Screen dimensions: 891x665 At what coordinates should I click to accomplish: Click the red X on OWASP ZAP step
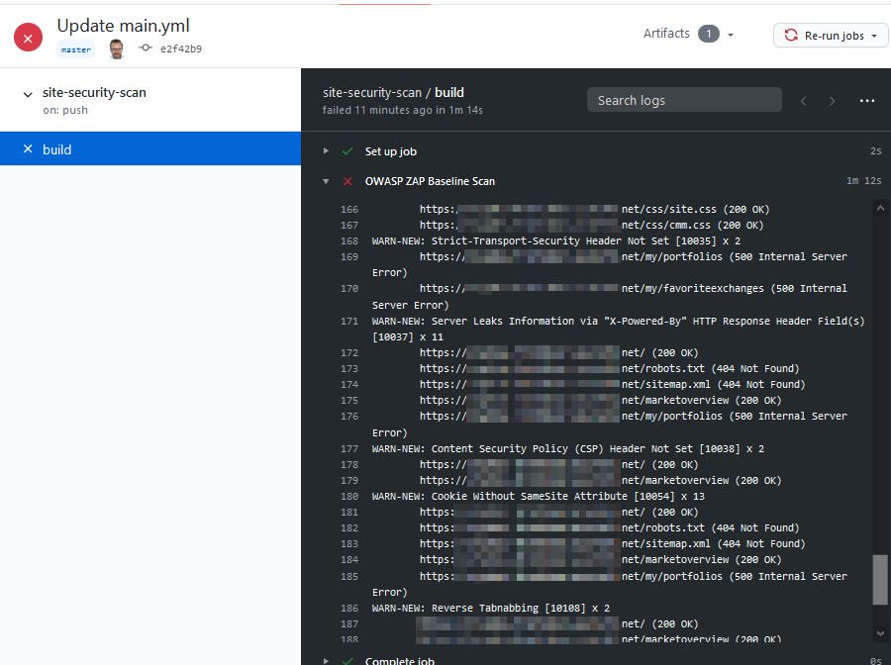click(347, 181)
